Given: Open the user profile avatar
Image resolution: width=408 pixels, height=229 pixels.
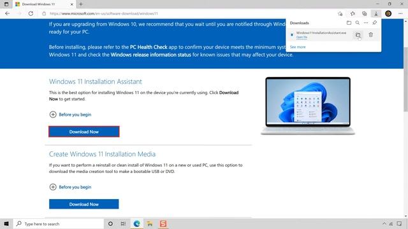Looking at the screenshot, I should point(388,13).
